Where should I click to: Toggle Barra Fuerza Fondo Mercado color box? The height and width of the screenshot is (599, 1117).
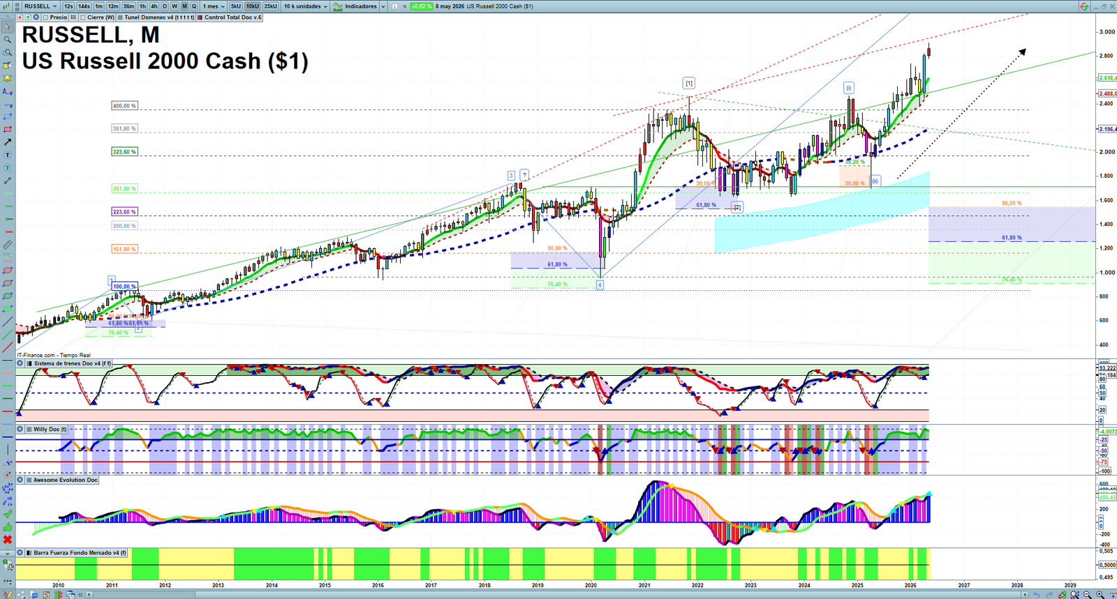click(x=29, y=552)
